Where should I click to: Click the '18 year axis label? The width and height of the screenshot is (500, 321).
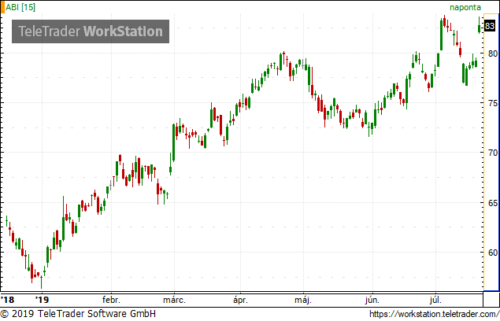pyautogui.click(x=8, y=300)
